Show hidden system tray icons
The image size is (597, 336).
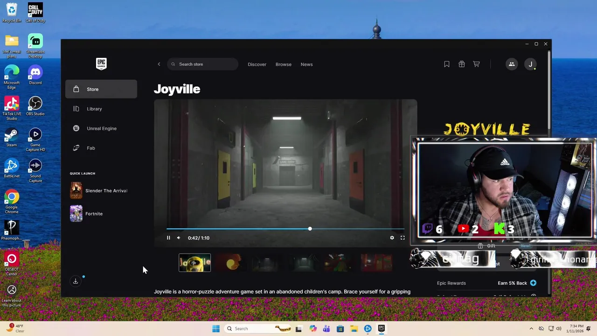(531, 329)
